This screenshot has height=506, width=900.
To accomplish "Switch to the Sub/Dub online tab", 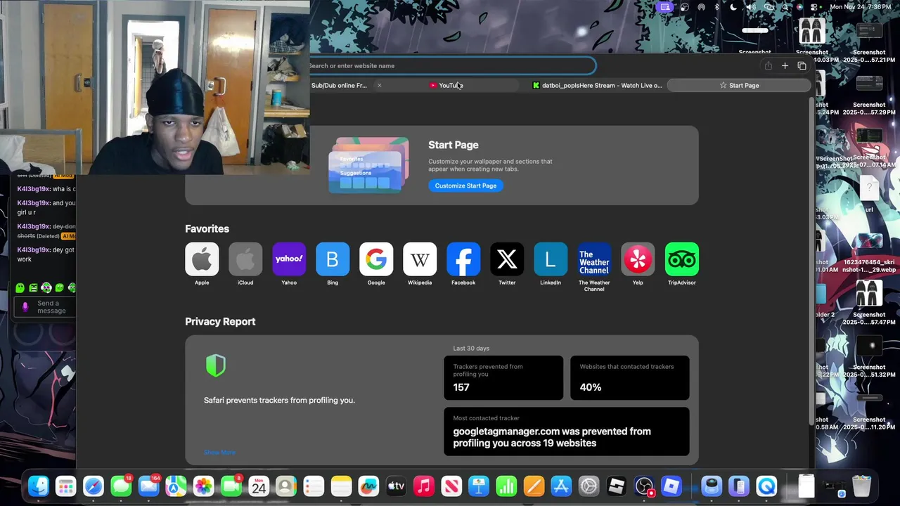I will pos(340,86).
